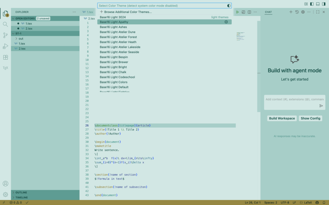Click the gear icon beside Base16 Light Apathy

(226, 22)
